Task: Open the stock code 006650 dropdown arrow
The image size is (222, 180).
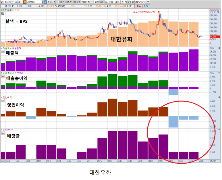Action: (x=13, y=2)
